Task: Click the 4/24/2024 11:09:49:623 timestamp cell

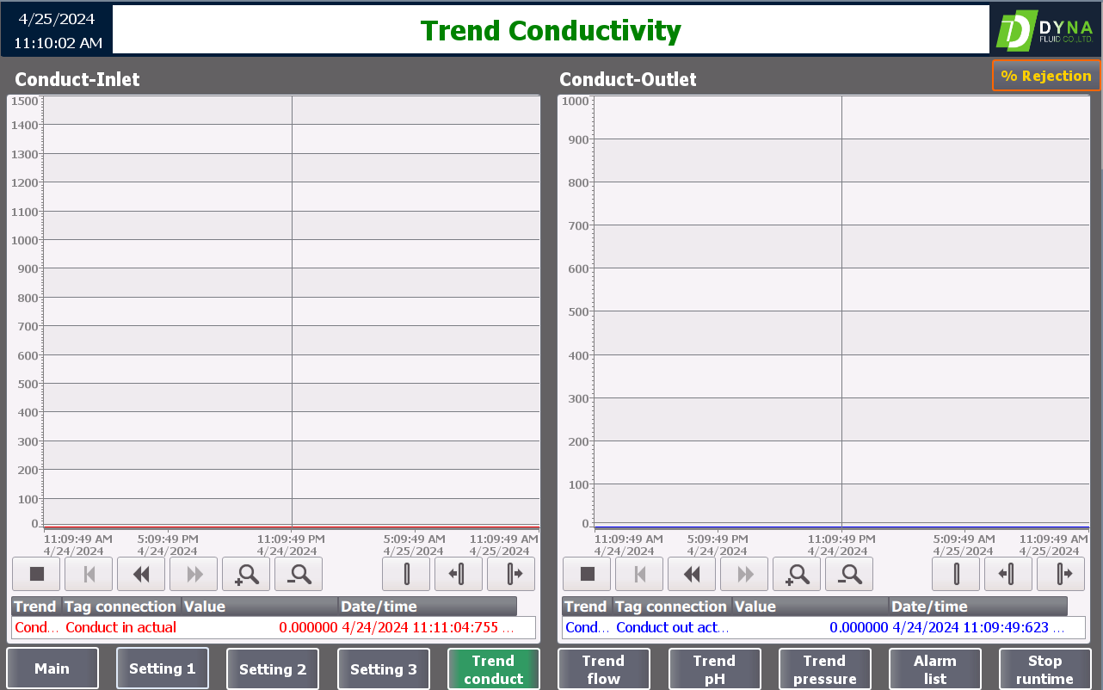Action: point(977,627)
